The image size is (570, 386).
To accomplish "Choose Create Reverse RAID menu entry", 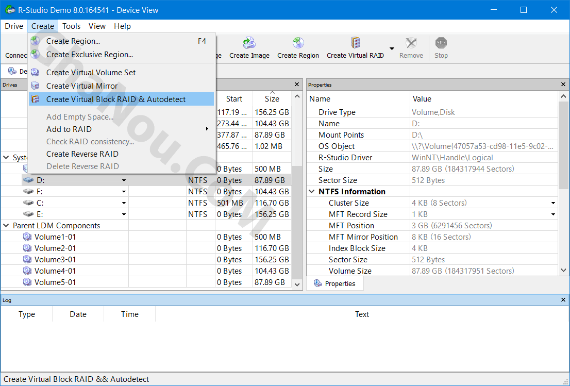I will pyautogui.click(x=122, y=154).
